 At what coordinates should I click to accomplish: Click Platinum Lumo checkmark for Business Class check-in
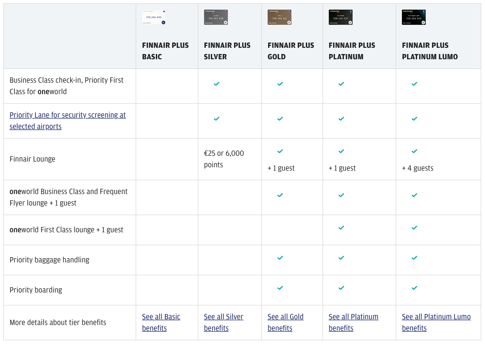coord(414,84)
